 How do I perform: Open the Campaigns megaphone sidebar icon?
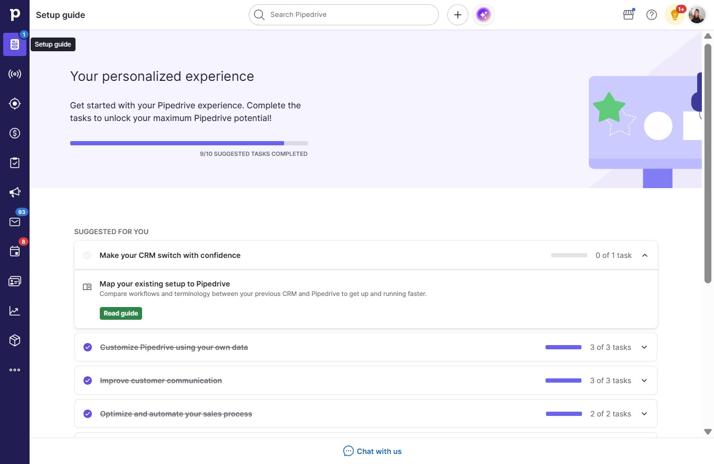click(x=15, y=192)
